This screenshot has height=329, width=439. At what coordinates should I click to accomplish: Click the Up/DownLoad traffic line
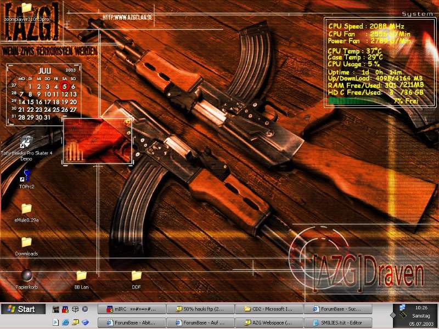[x=375, y=78]
